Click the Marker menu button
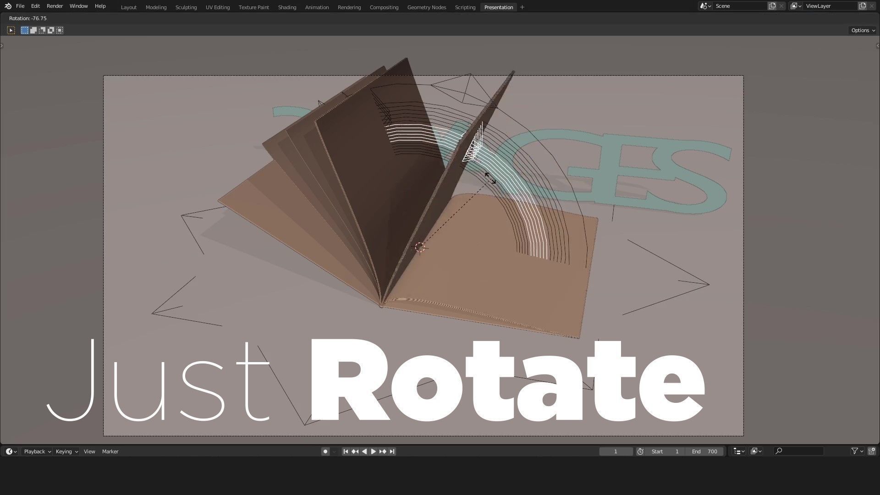The width and height of the screenshot is (880, 495). coord(110,451)
